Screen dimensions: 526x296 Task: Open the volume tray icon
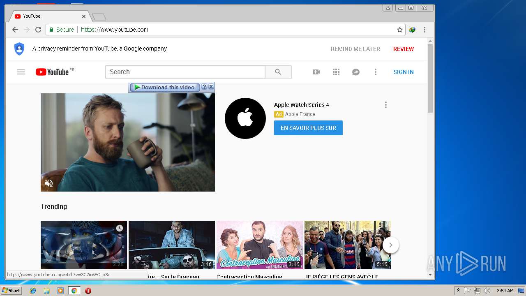487,291
